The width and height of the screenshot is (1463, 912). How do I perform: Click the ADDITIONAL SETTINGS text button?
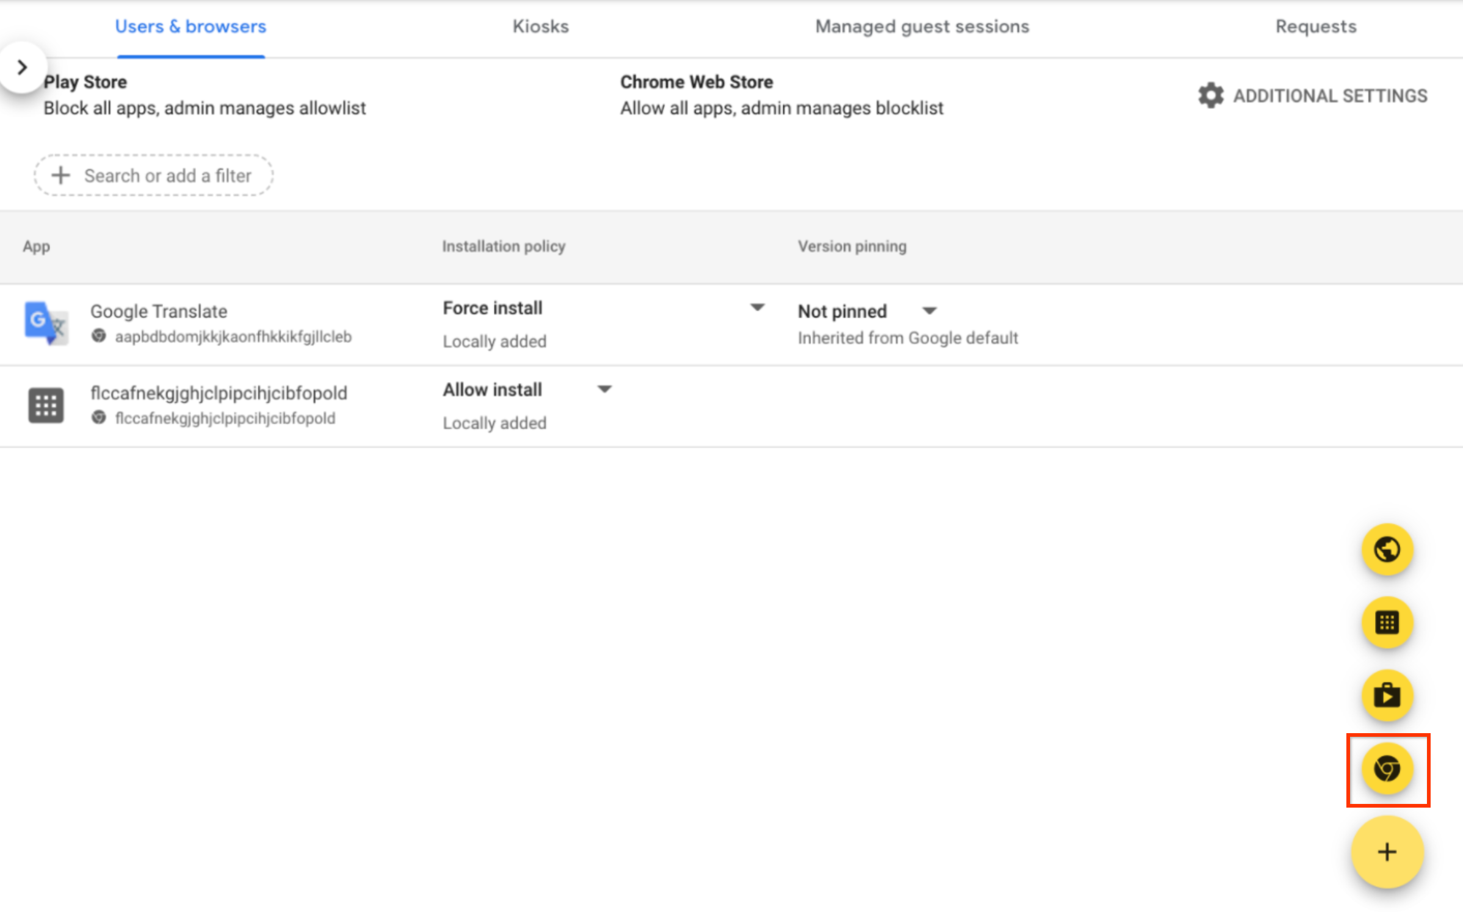click(1330, 96)
